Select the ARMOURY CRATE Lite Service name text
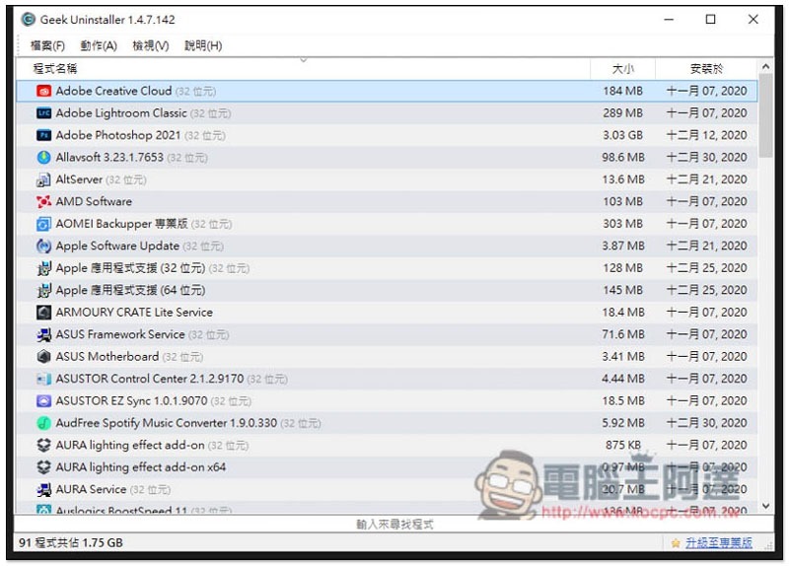This screenshot has width=789, height=566. [134, 313]
